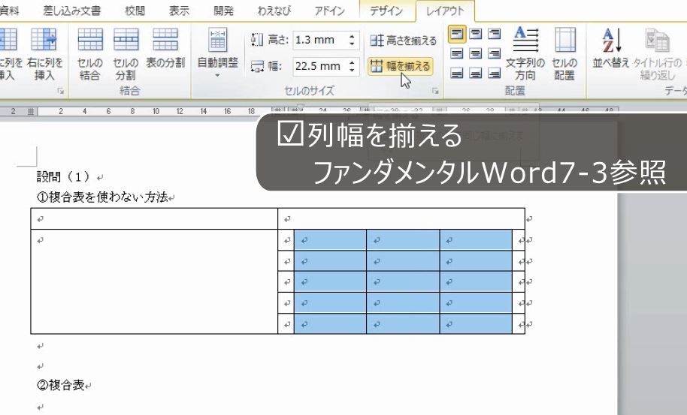Open the AutoFit (自動調整) menu
This screenshot has height=415, width=687.
click(x=218, y=53)
